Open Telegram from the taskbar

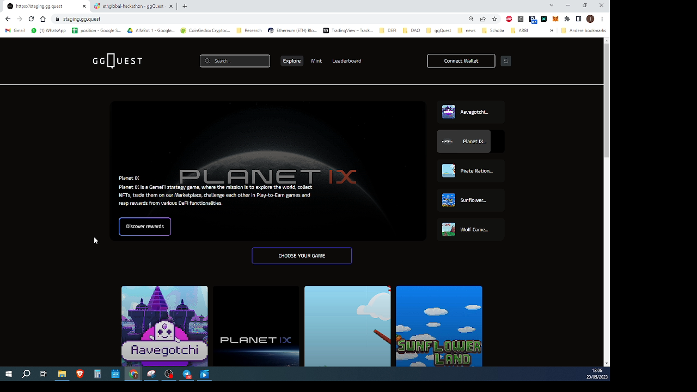coord(187,374)
